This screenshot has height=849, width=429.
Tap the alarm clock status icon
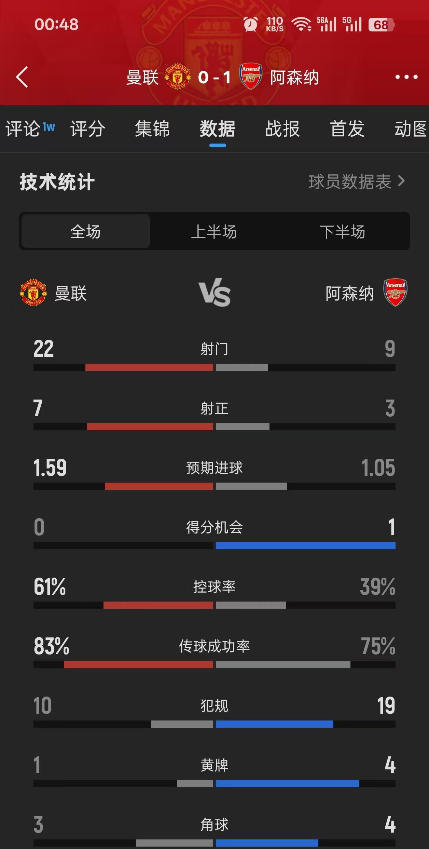(250, 25)
